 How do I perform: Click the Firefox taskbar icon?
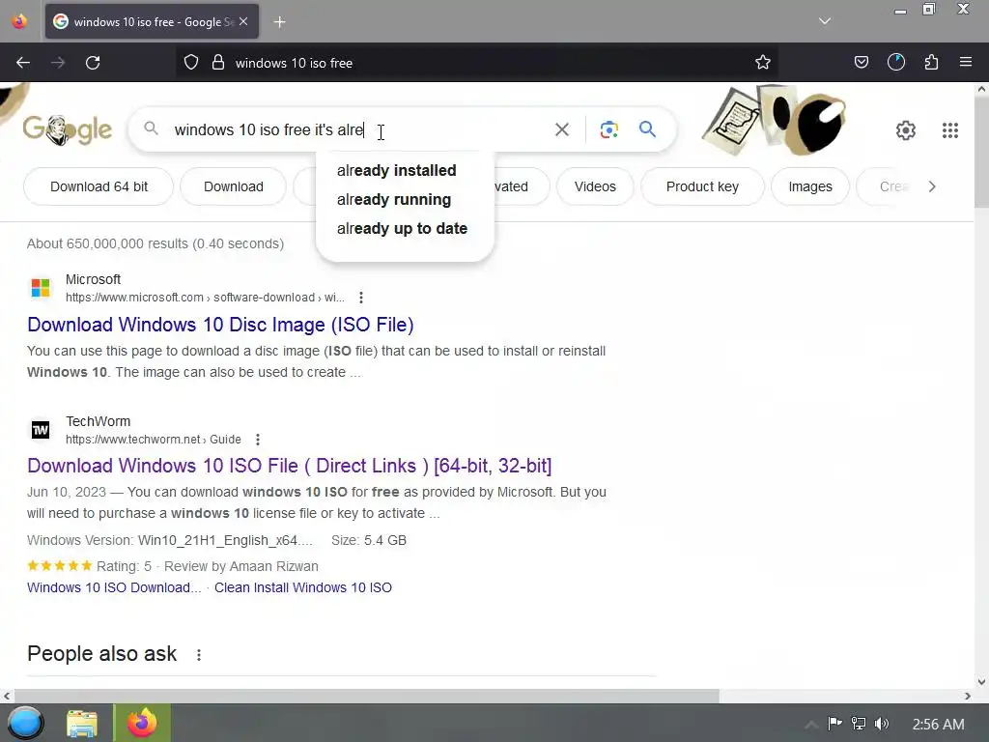point(142,723)
